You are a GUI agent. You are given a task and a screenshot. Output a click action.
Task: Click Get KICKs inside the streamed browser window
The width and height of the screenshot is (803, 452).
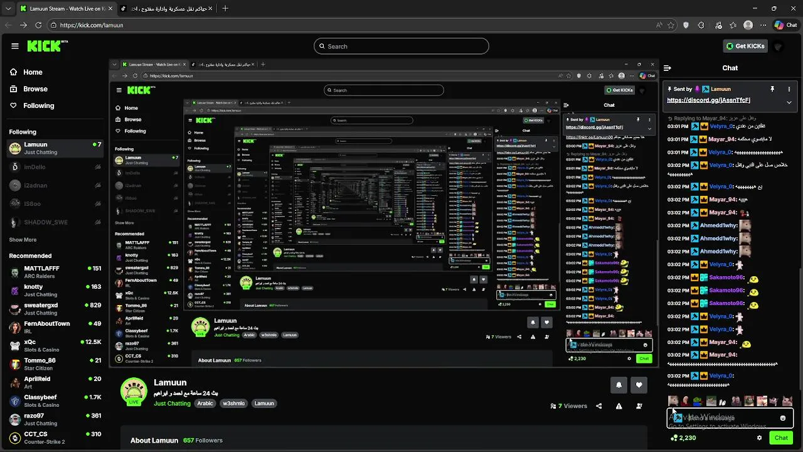[x=619, y=90]
